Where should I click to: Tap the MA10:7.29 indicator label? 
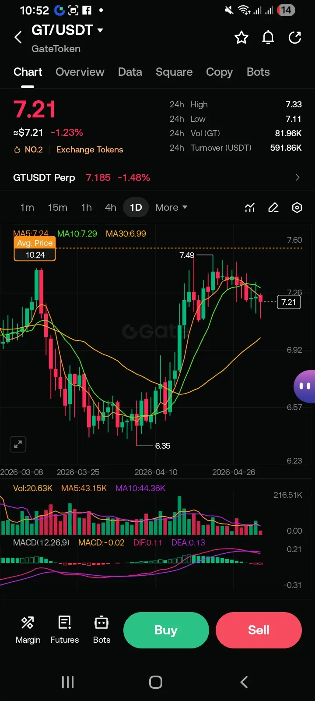(77, 234)
